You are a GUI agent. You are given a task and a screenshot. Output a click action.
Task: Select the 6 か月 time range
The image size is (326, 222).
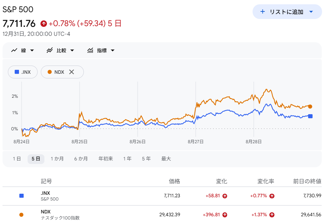(81, 159)
